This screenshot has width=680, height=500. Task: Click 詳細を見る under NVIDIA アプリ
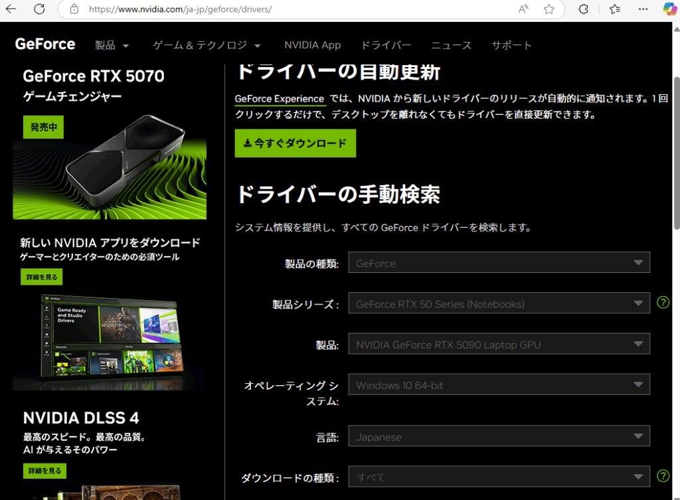coord(42,277)
